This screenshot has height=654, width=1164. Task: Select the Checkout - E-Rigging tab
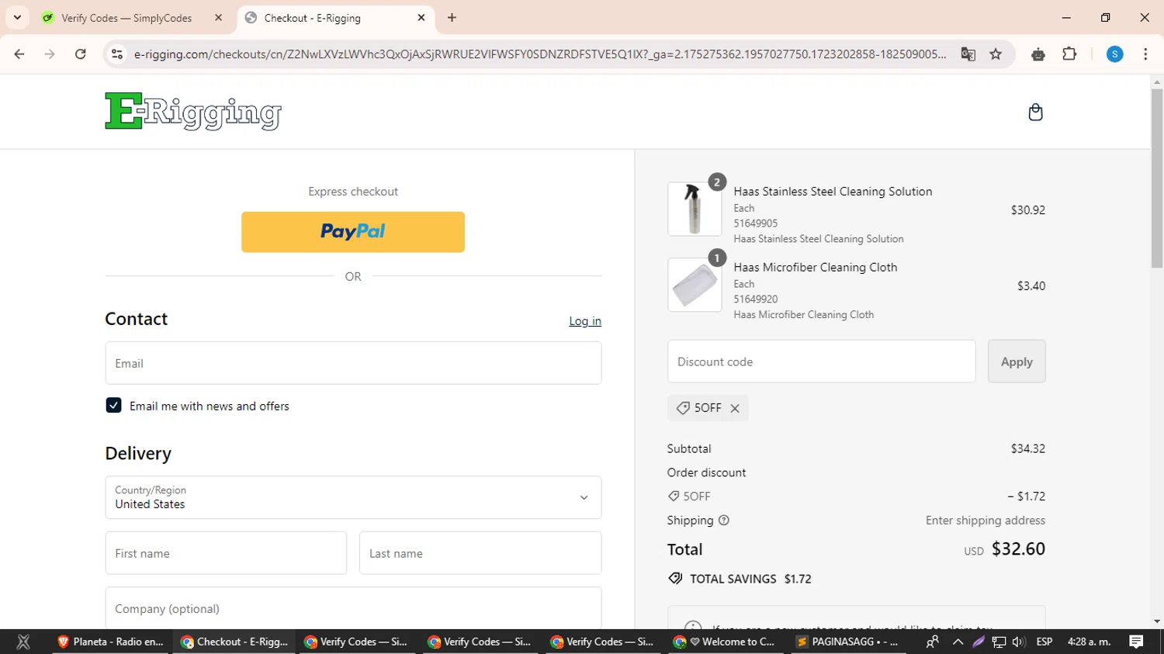(x=336, y=18)
